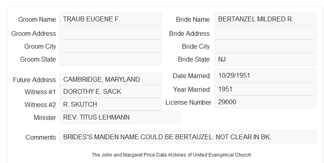Select the Bride State field showing NJ

tap(265, 59)
